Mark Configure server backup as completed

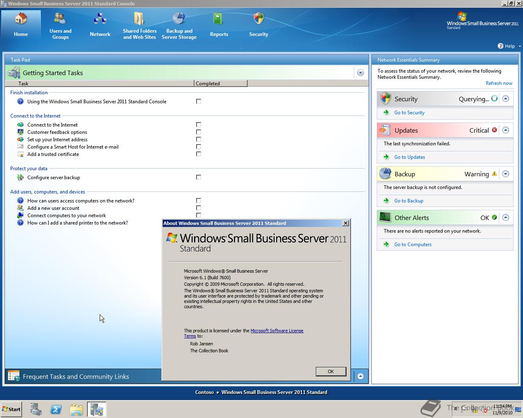click(199, 177)
